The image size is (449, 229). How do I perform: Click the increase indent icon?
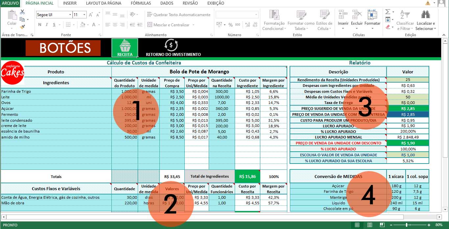(140, 25)
